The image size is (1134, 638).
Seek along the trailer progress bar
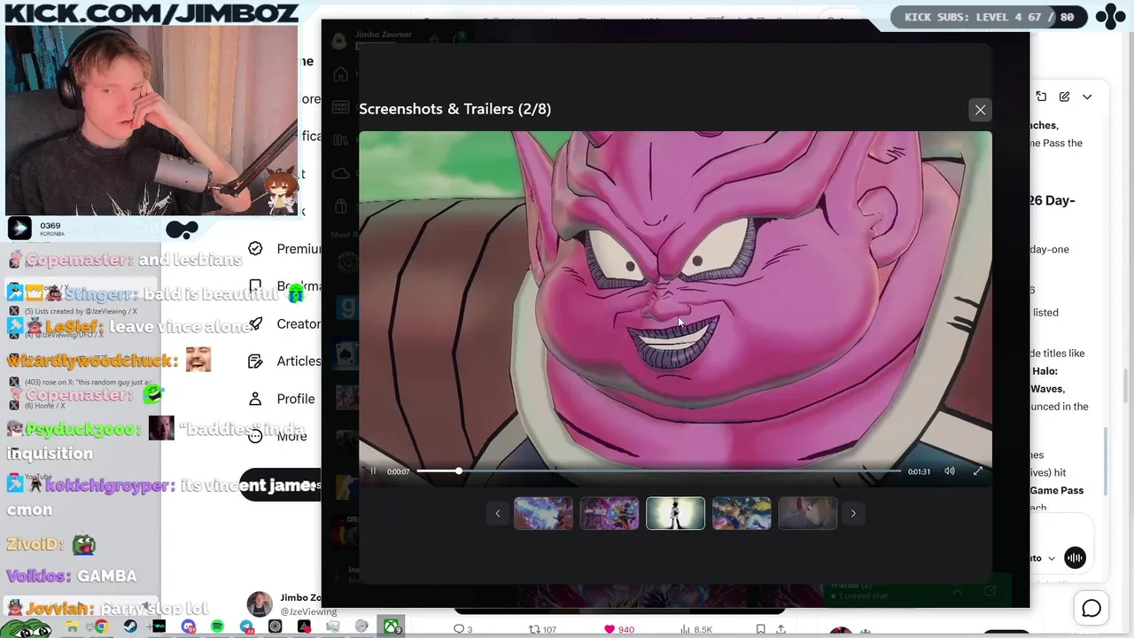tap(658, 471)
